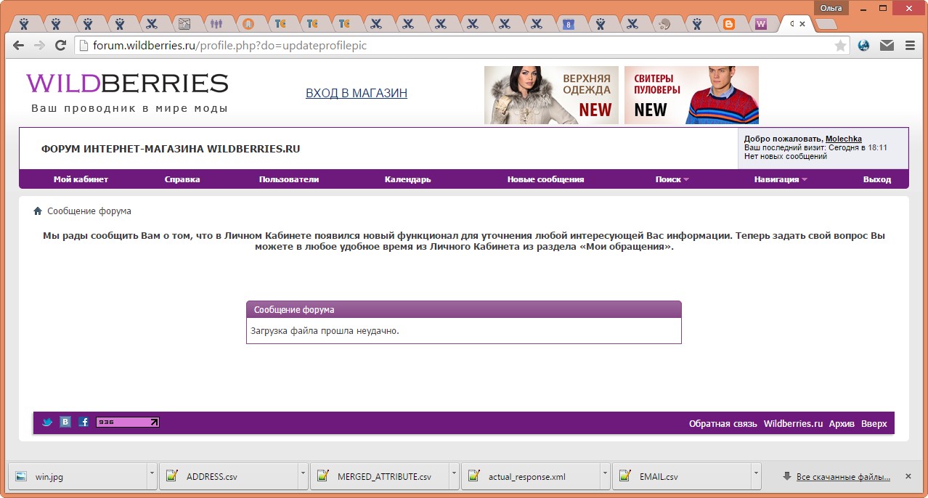Click the home icon beside Сообщение форума
The width and height of the screenshot is (928, 498).
pyautogui.click(x=38, y=211)
